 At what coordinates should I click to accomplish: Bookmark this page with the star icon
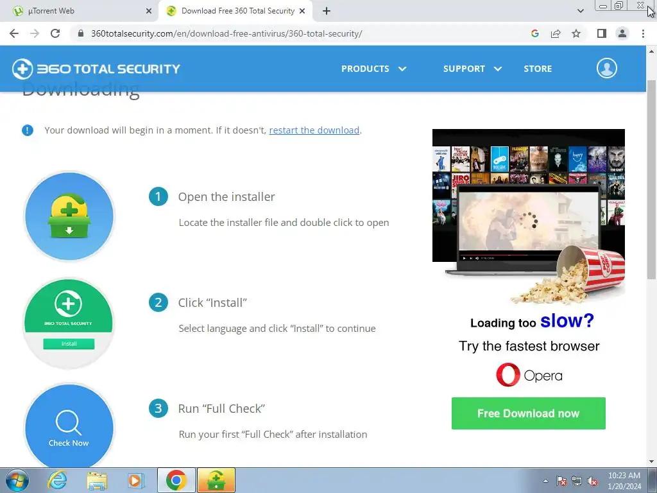(x=576, y=33)
